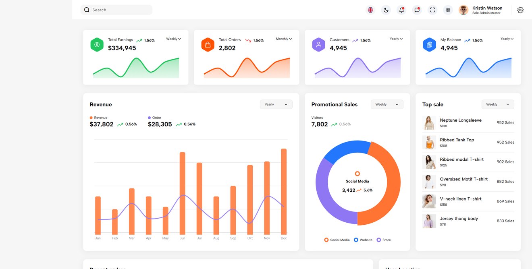
Task: Click Jersey thong body name
Action: [459, 218]
